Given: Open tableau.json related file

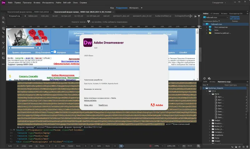Looking at the screenshot, I should coord(33,16).
